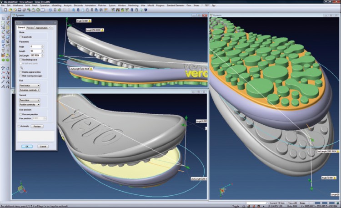Open the Fixed status dropdown
The height and width of the screenshot is (208, 341).
click(x=29, y=86)
